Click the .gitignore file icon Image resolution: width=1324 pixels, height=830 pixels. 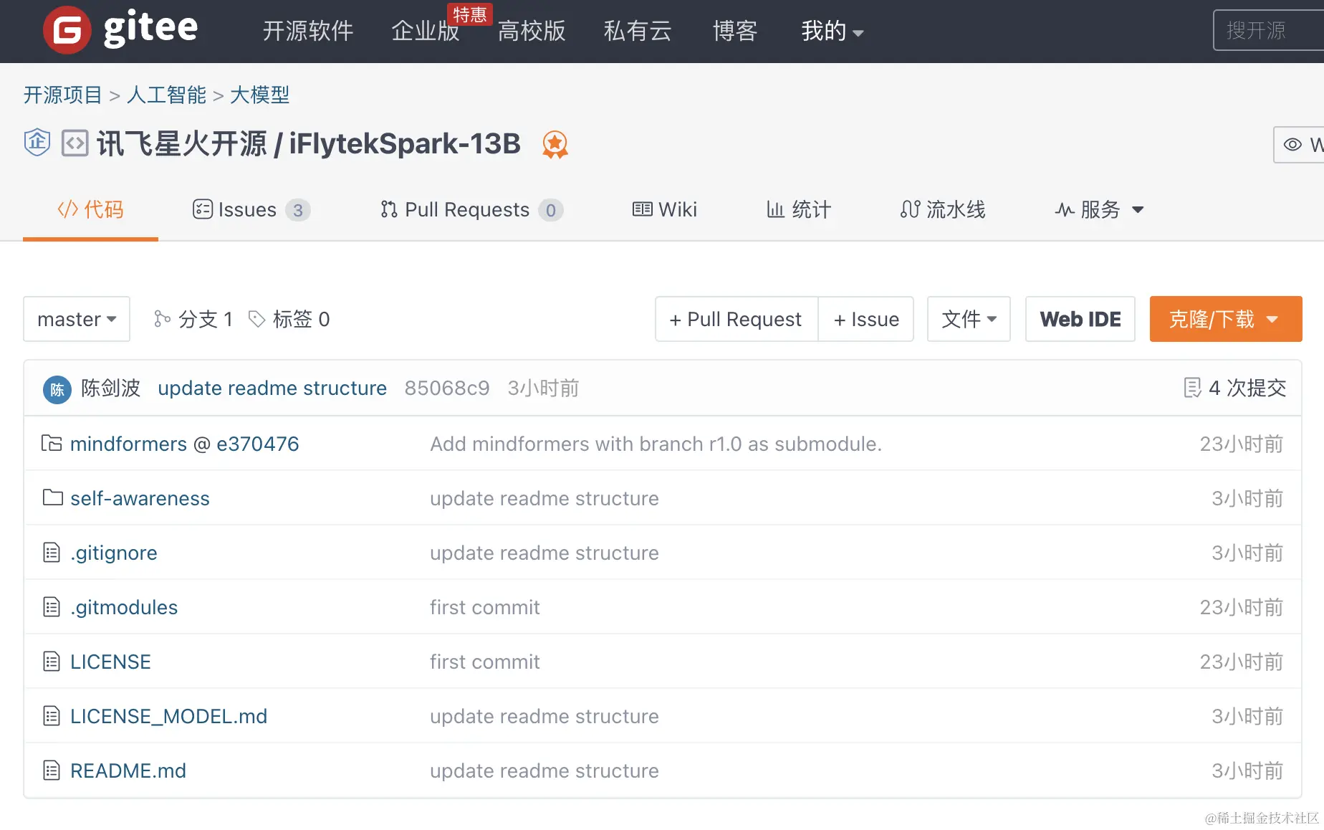point(52,553)
